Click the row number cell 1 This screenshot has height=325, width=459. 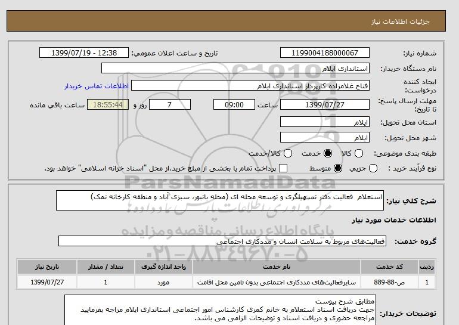point(427,282)
